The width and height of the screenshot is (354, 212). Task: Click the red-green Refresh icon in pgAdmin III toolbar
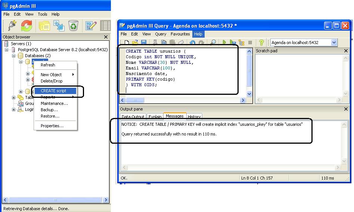[x=27, y=25]
